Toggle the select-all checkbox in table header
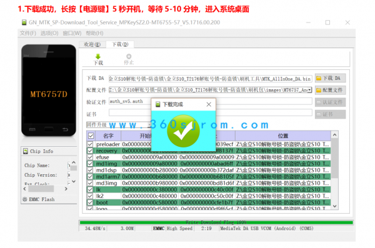The height and width of the screenshot is (248, 375). tap(91, 136)
